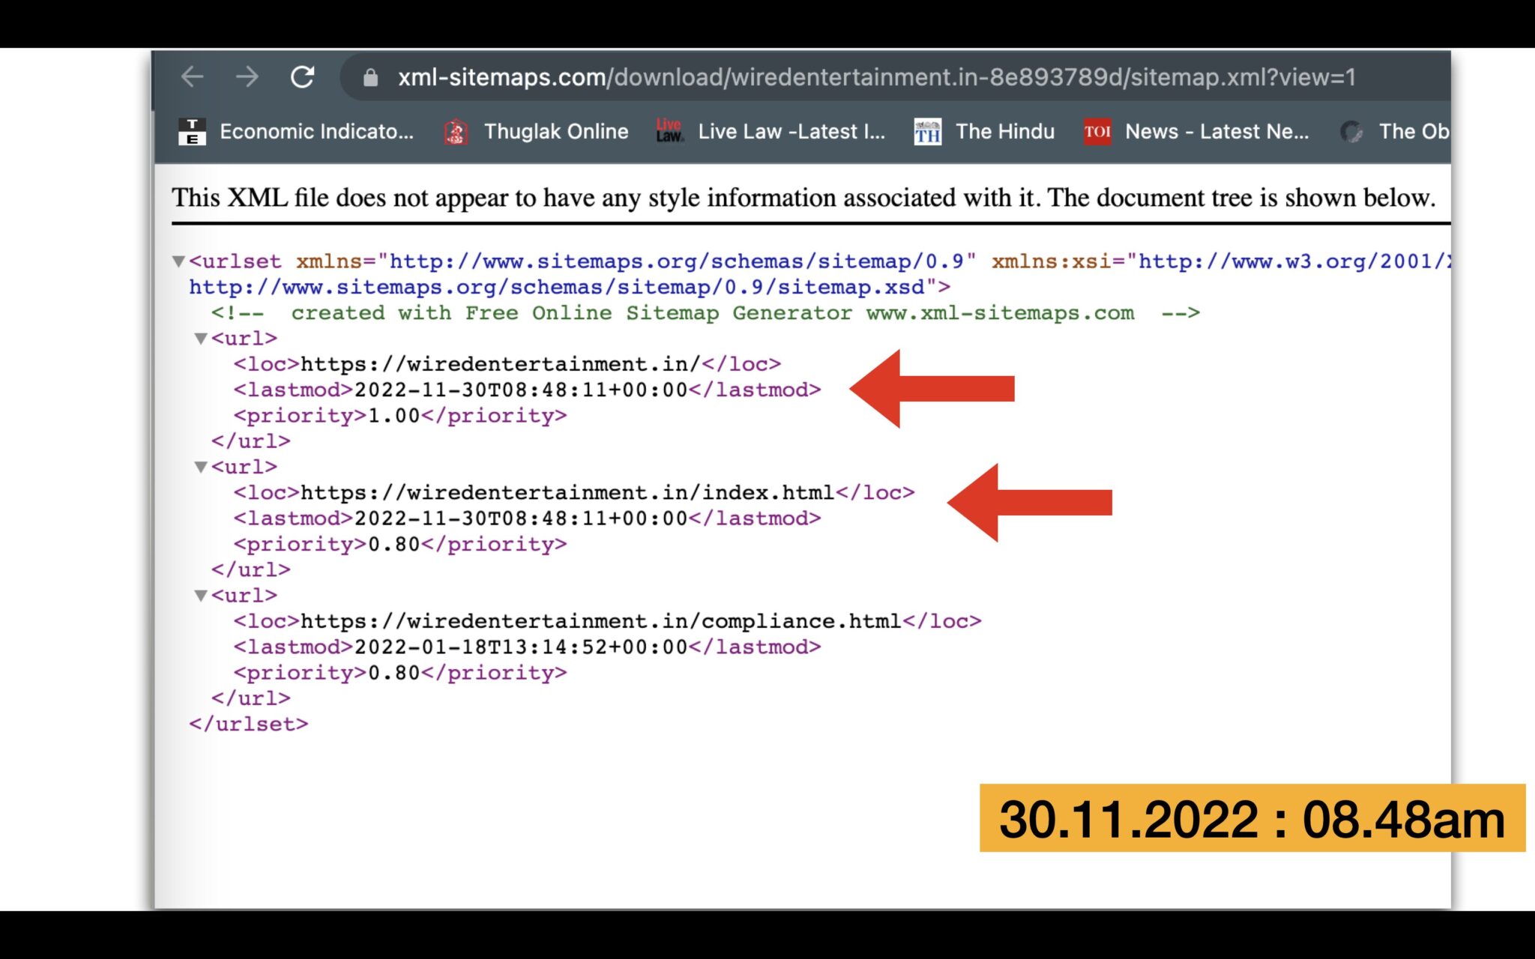Open the Live Law bookmark
This screenshot has height=959, width=1535.
coord(791,132)
